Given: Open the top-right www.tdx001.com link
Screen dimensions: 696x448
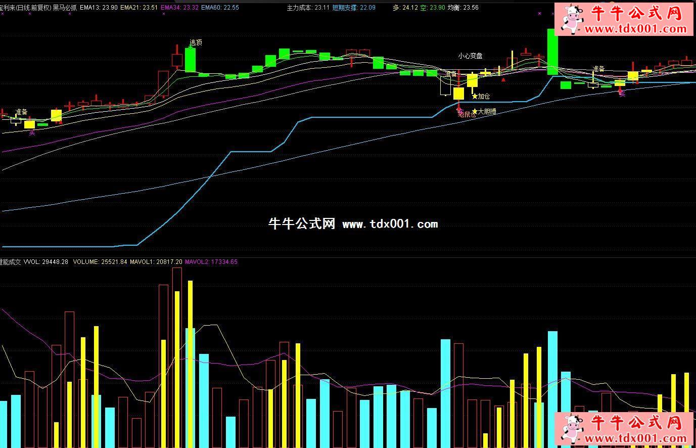Looking at the screenshot, I should pos(635,29).
